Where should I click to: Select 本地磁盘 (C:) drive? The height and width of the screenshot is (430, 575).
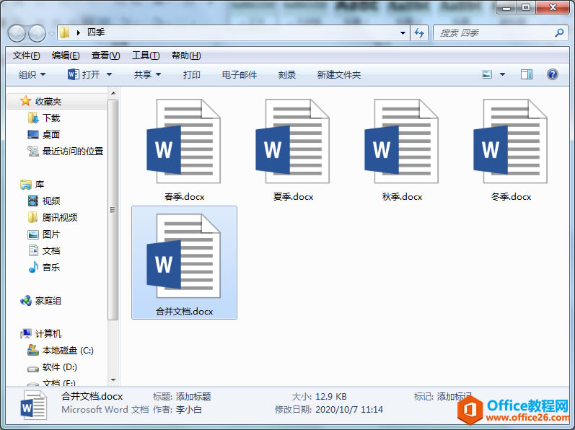[68, 351]
